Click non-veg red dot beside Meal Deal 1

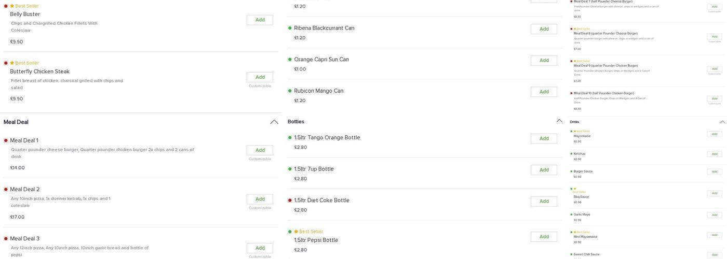point(6,140)
